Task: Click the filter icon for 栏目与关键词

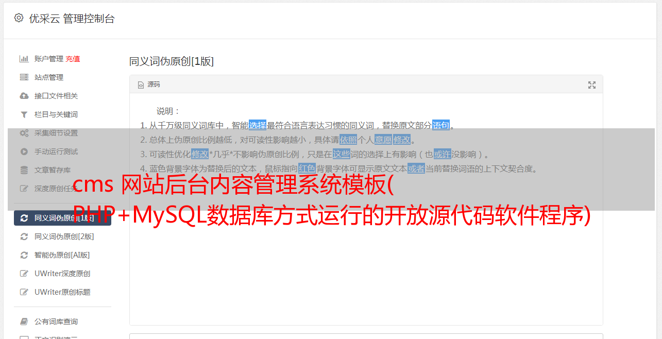Action: tap(24, 114)
